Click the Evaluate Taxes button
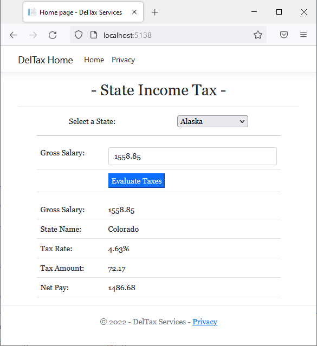This screenshot has height=346, width=317. [x=137, y=181]
